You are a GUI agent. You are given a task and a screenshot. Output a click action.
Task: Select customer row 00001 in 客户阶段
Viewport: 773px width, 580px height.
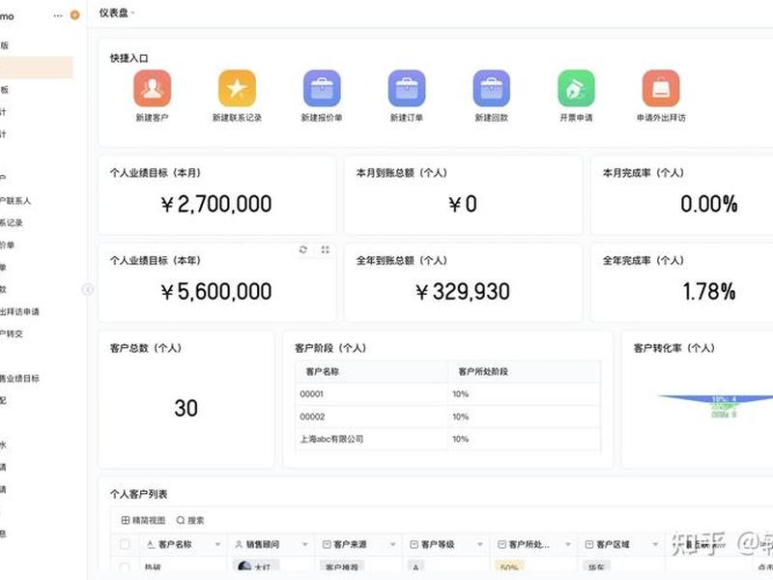point(447,394)
